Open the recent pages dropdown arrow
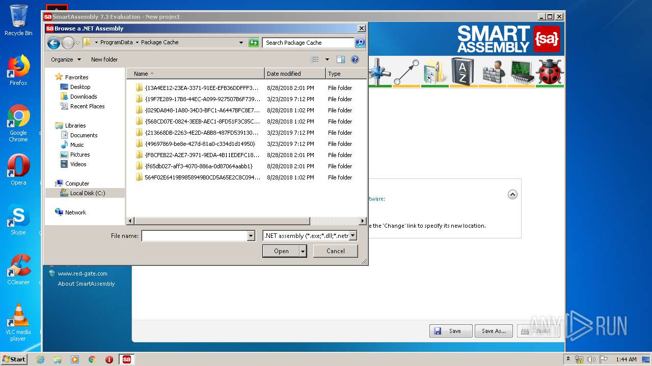 [x=77, y=43]
